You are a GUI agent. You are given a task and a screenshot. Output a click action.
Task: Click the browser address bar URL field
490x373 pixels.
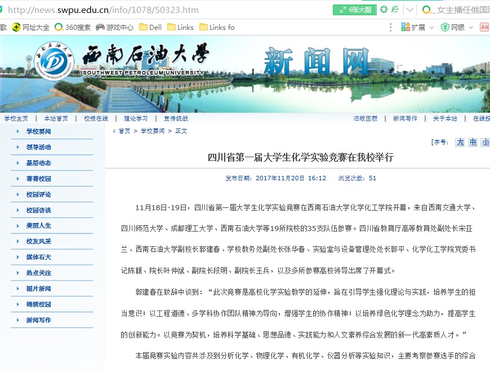(169, 10)
